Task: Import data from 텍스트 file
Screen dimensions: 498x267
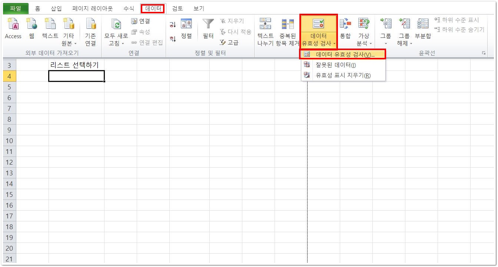Action: 50,29
